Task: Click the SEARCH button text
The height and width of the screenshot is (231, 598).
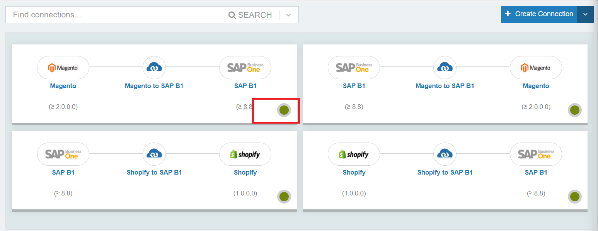Action: click(x=255, y=15)
